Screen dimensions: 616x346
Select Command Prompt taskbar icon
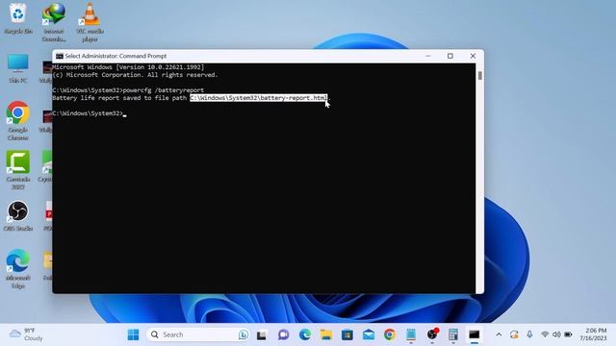point(475,334)
